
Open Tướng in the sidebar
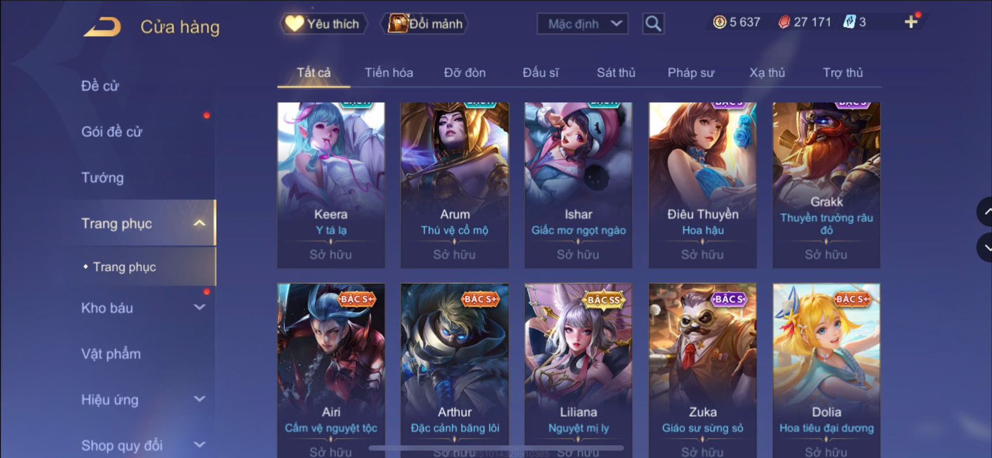click(103, 178)
